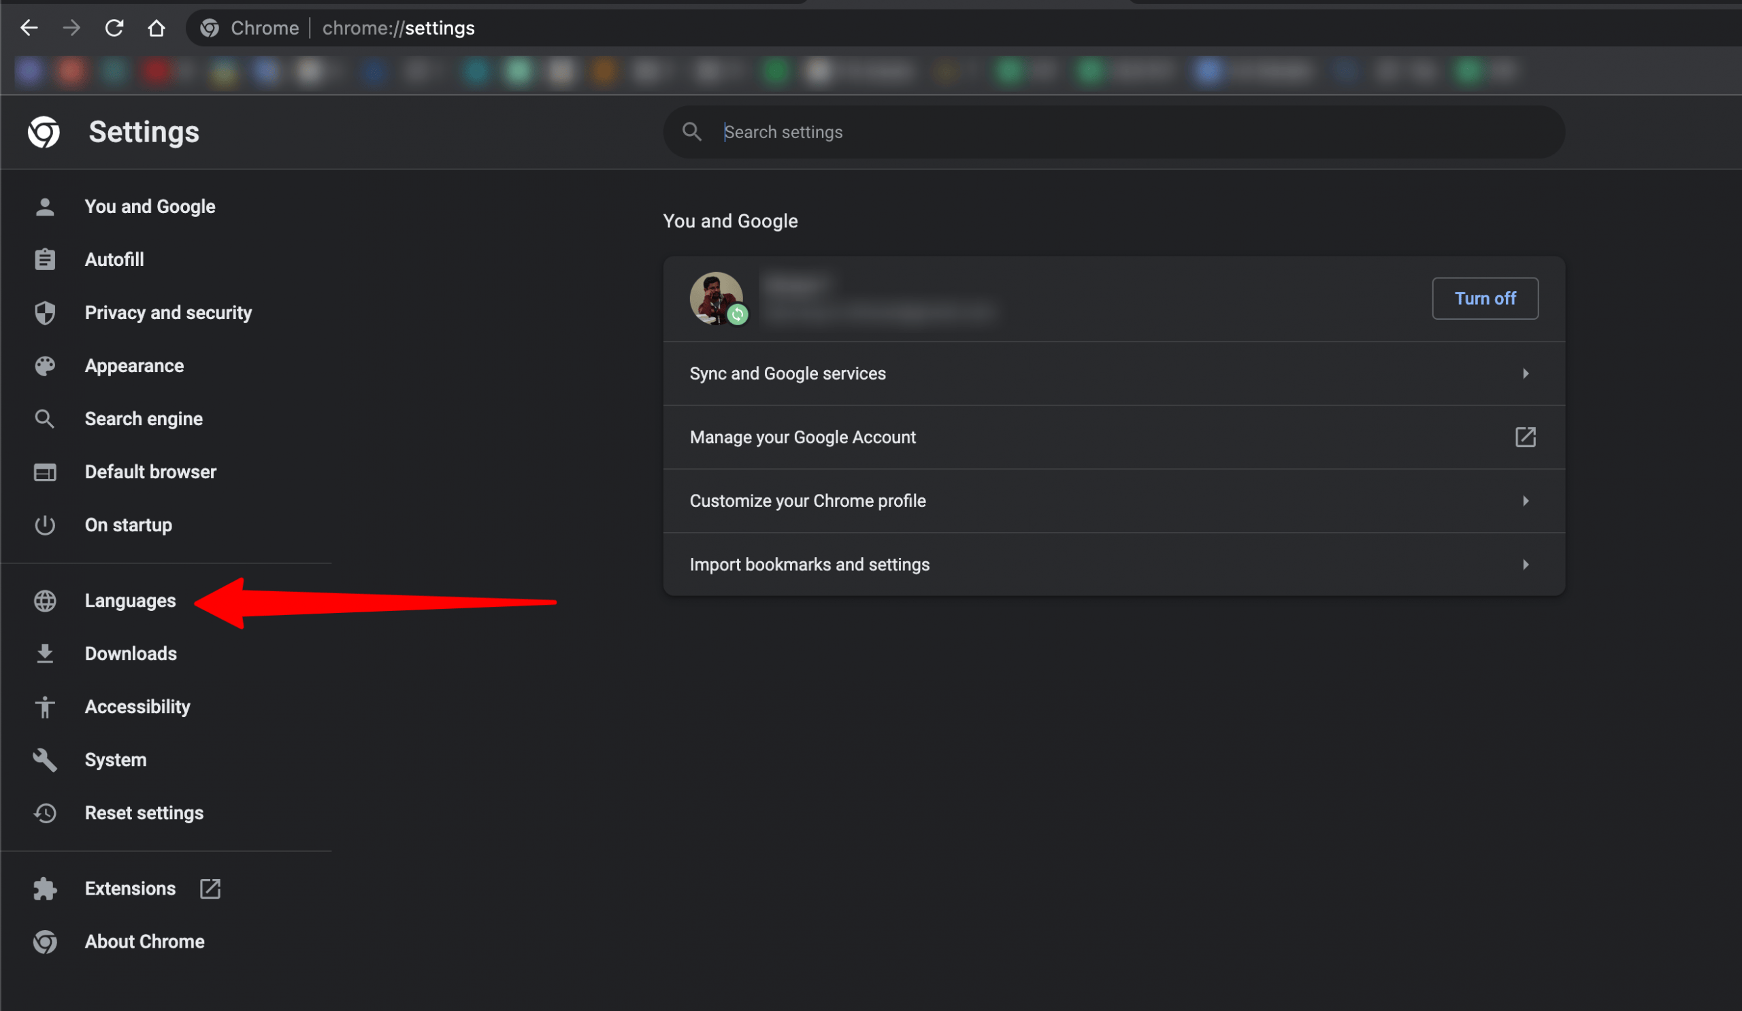Select Autofill in the sidebar
The height and width of the screenshot is (1011, 1742).
pyautogui.click(x=114, y=259)
